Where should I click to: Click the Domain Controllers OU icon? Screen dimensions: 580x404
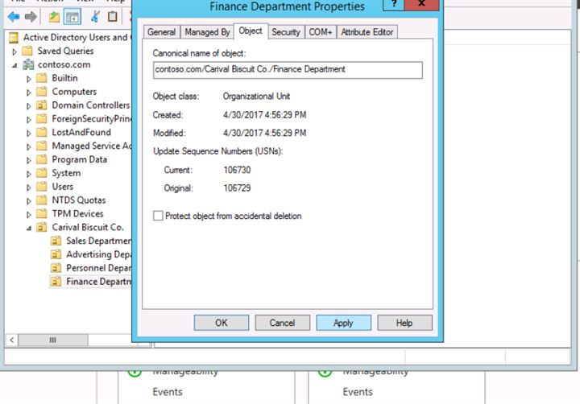click(42, 105)
